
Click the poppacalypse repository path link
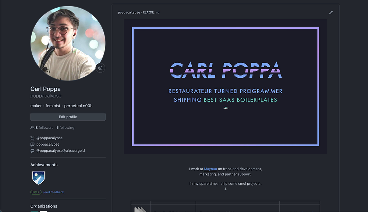[x=129, y=12]
